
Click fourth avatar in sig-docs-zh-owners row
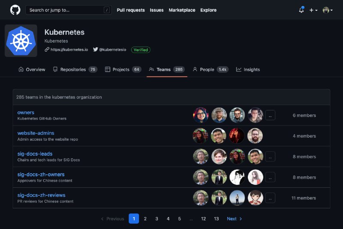[x=255, y=177]
